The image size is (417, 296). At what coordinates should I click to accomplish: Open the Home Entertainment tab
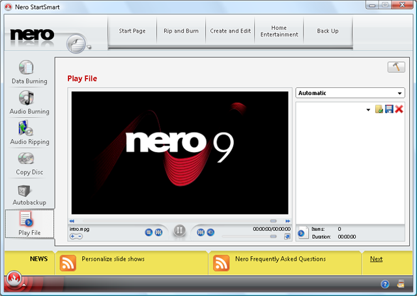(x=279, y=31)
